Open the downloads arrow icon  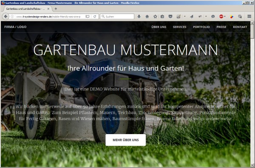pos(139,17)
